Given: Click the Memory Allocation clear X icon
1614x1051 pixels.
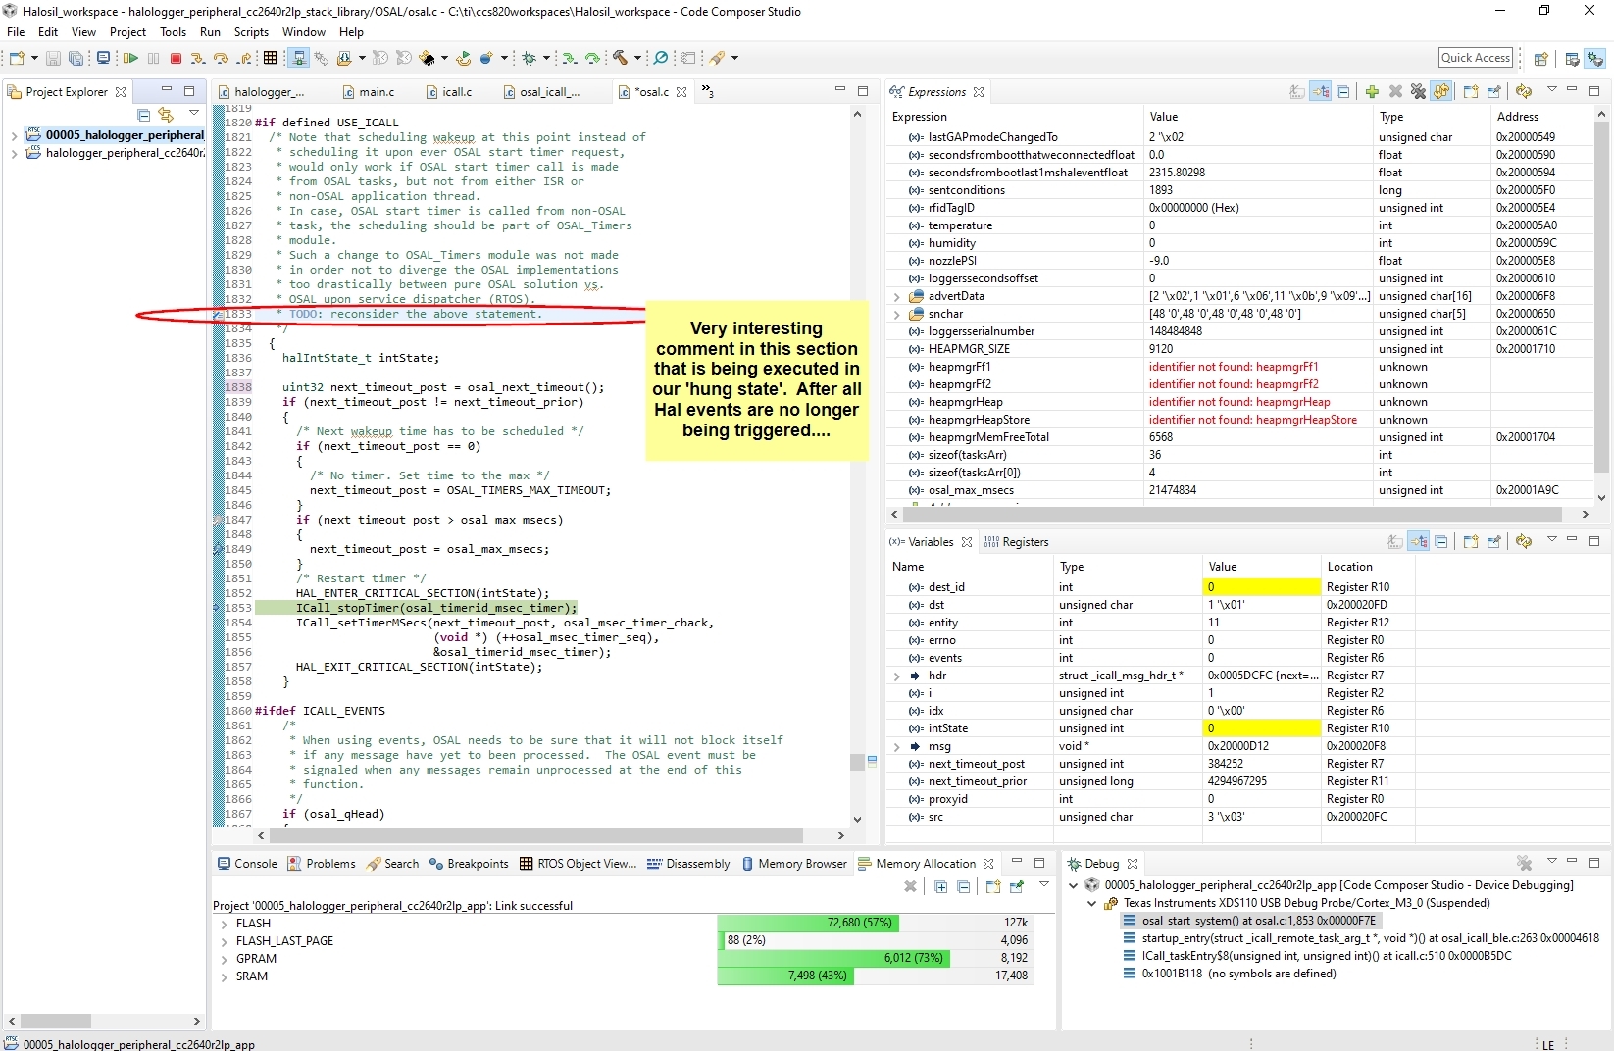Looking at the screenshot, I should (x=910, y=886).
